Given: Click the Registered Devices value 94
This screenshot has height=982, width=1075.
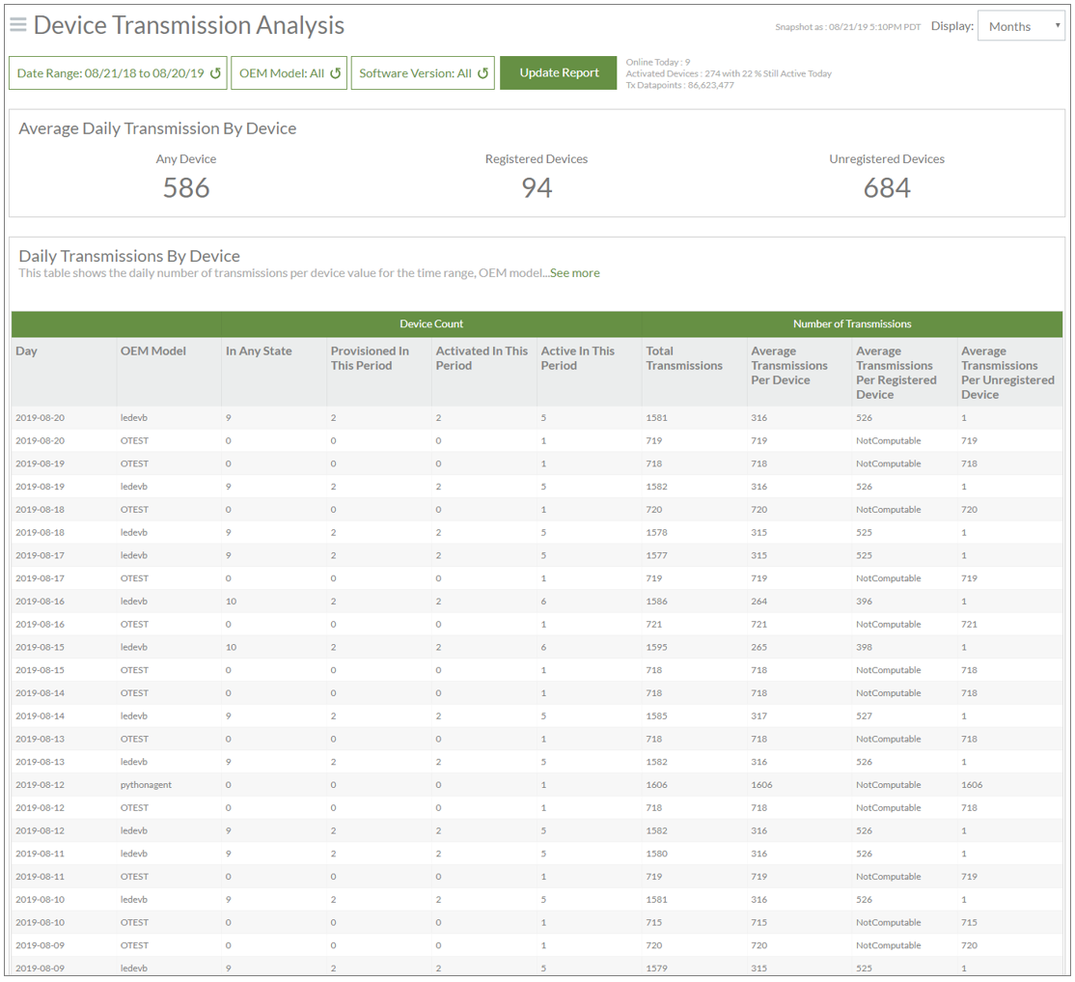Looking at the screenshot, I should [x=537, y=188].
